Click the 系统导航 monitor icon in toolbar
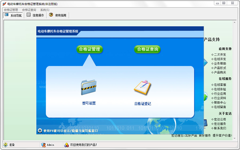 [6, 15]
